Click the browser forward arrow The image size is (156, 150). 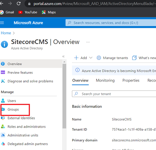pos(10,3)
